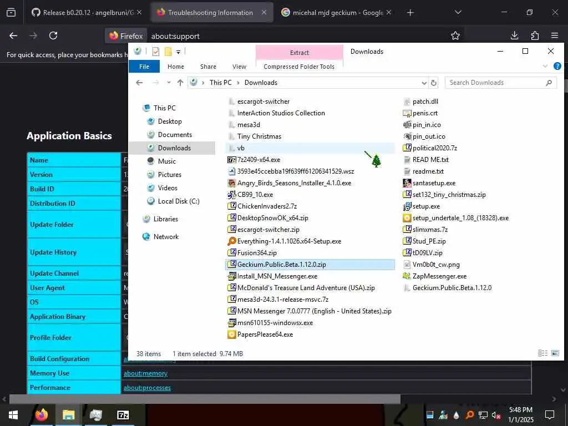This screenshot has height=426, width=568.
Task: Open Firefox extensions puzzle icon
Action: [x=535, y=35]
